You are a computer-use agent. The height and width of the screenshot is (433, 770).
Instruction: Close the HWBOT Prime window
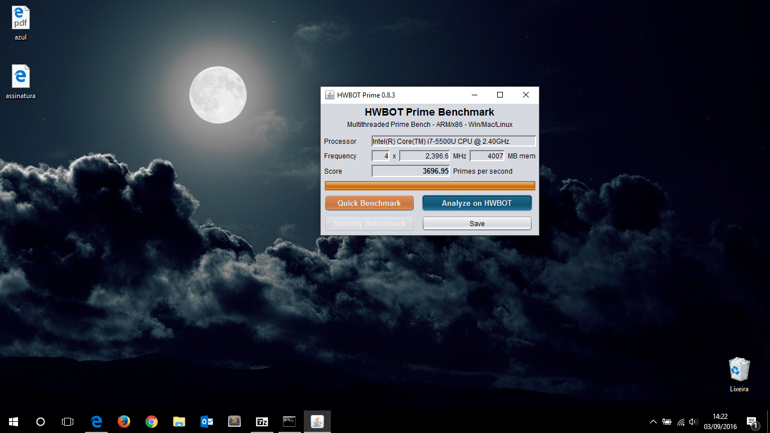pos(525,95)
